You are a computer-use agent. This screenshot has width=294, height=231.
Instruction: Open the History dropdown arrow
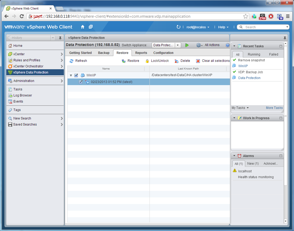click(x=53, y=38)
